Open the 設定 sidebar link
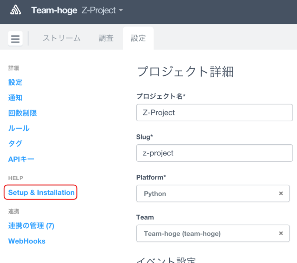 (x=15, y=82)
